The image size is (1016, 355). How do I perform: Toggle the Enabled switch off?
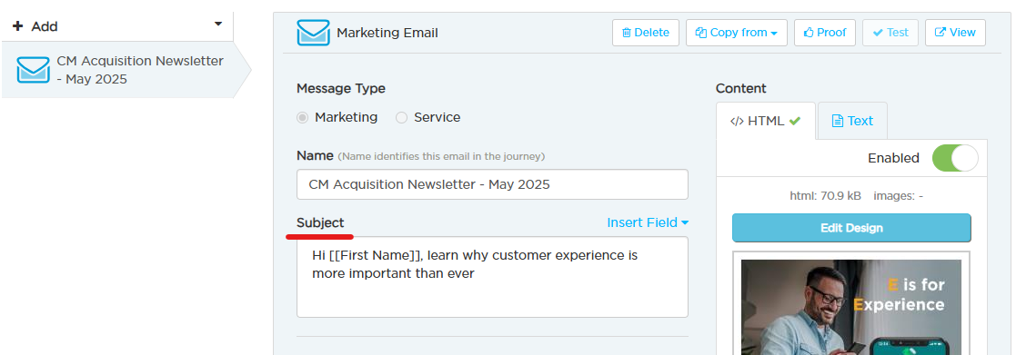955,158
